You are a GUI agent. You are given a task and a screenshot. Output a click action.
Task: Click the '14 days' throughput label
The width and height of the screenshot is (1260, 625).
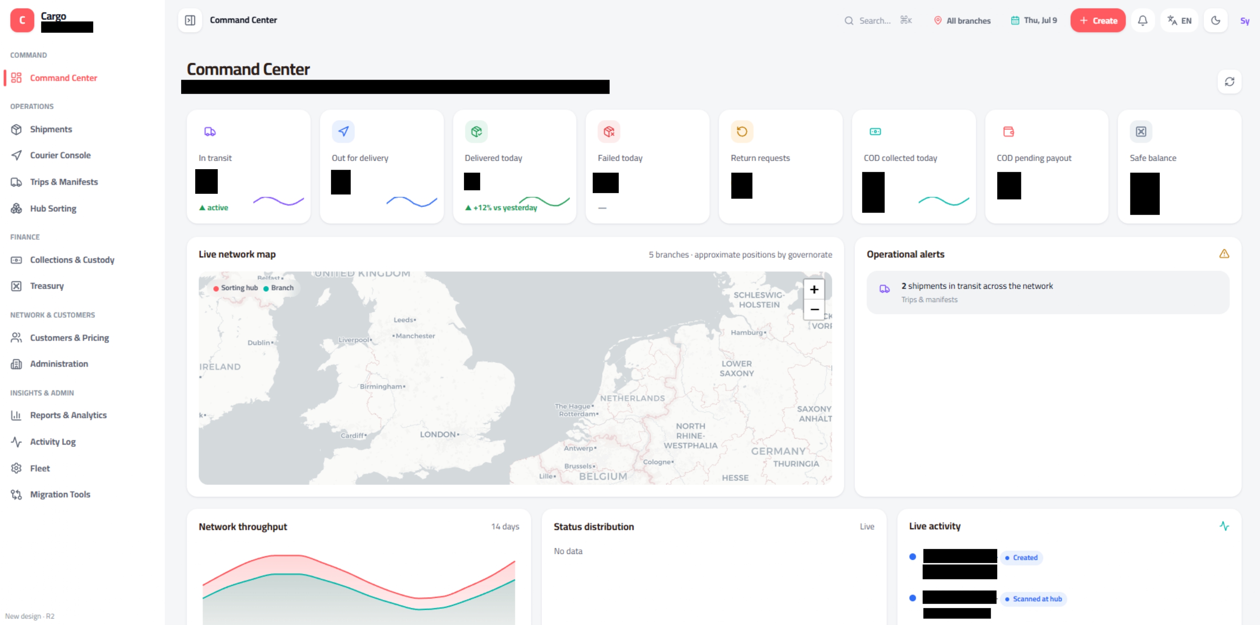(505, 527)
